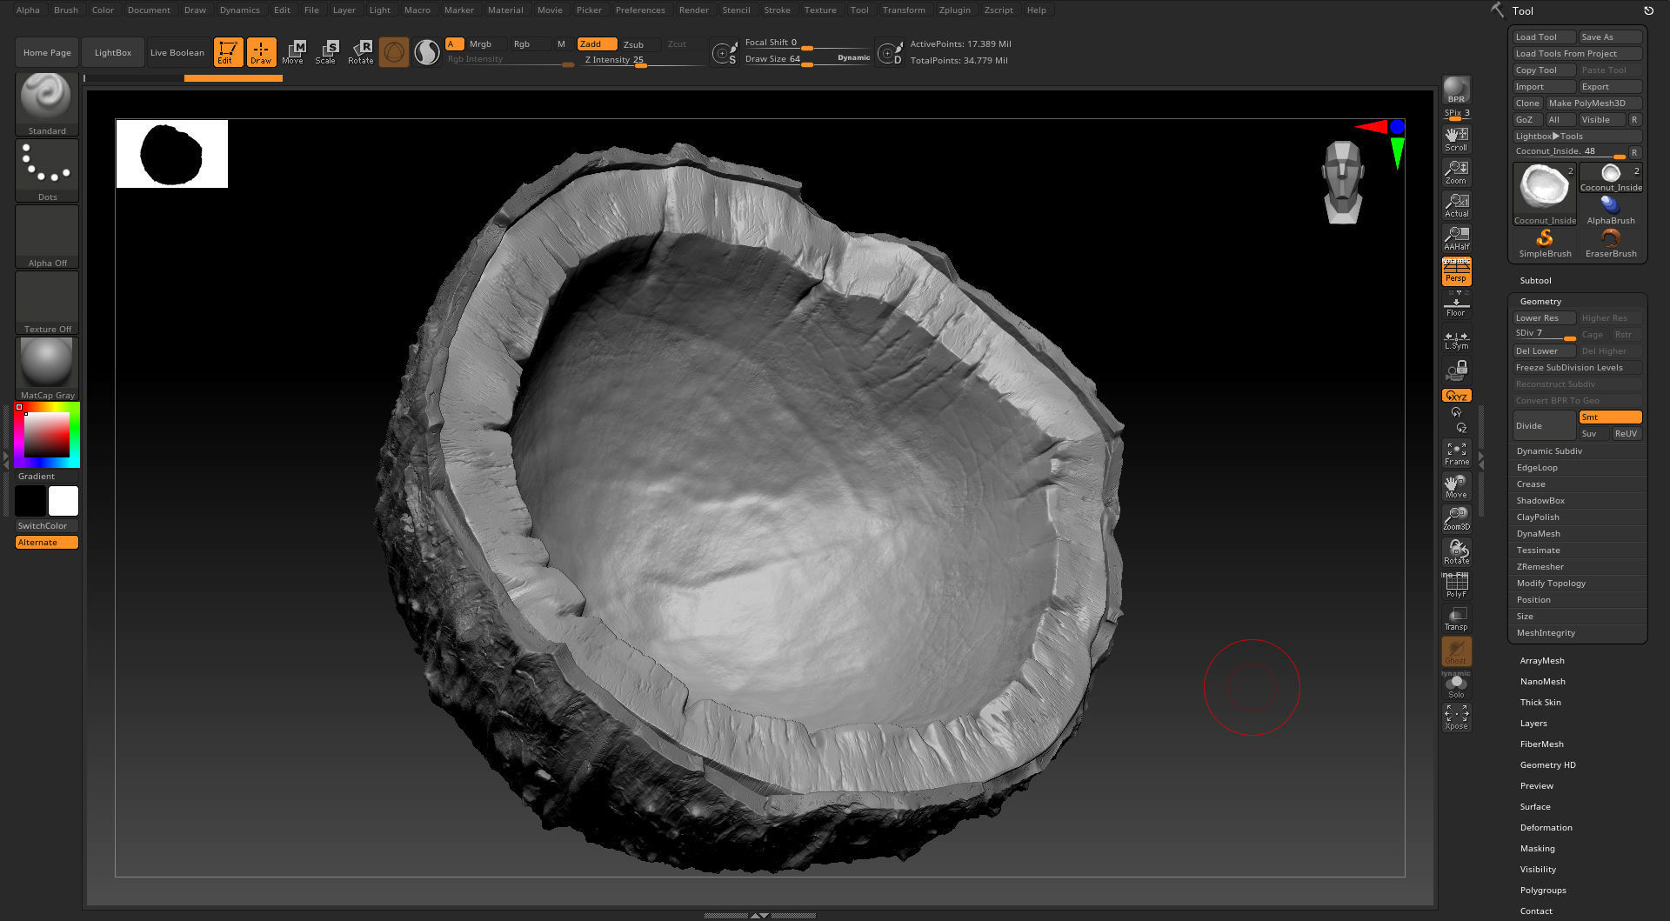Toggle perspective with Persp button
Screen dimensions: 1670x921
1456,271
